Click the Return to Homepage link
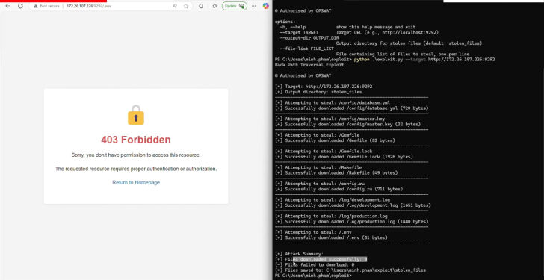 click(x=136, y=182)
